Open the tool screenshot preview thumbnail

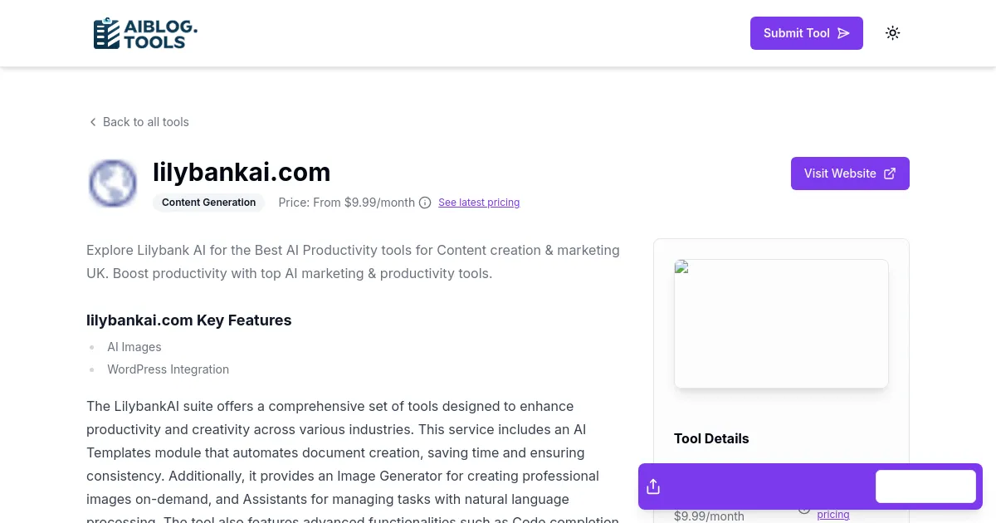point(781,324)
